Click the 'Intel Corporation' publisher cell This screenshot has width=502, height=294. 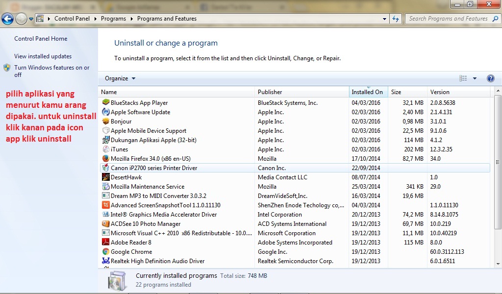pos(280,214)
